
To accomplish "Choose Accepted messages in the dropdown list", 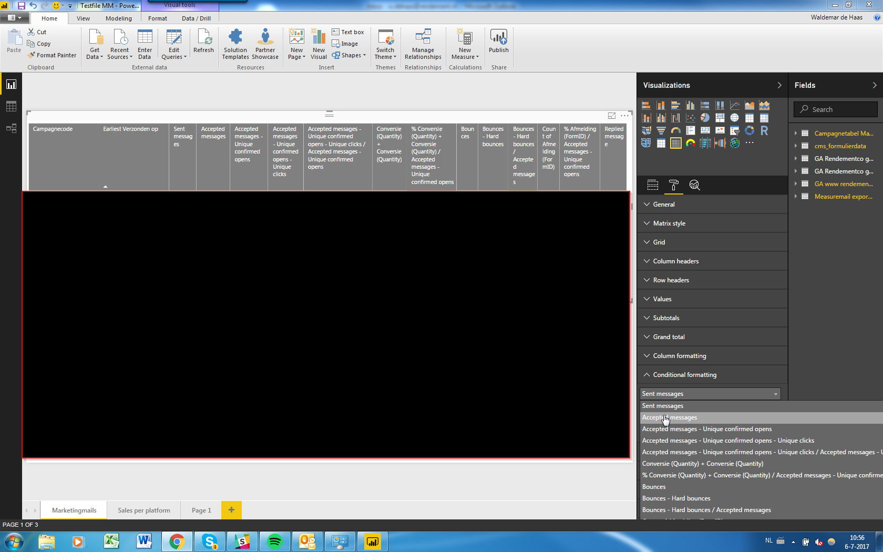I will click(760, 417).
